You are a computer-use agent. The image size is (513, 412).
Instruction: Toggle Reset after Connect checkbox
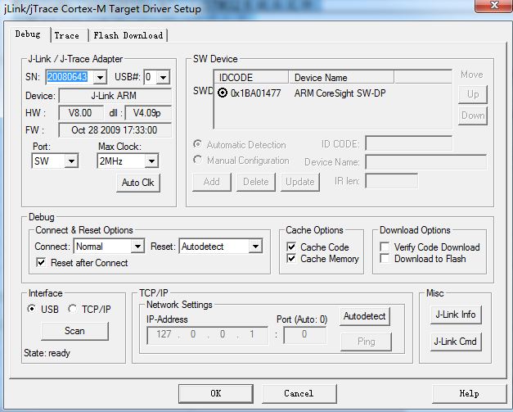pos(43,263)
